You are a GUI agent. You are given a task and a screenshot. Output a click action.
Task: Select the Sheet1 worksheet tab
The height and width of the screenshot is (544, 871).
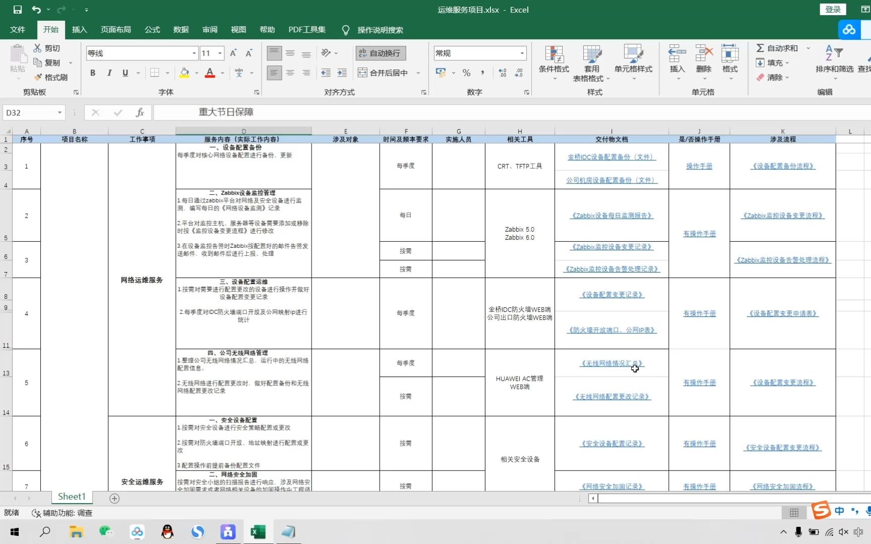pos(72,497)
